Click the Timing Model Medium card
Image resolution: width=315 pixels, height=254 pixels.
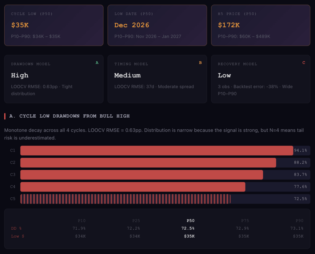pos(157,79)
